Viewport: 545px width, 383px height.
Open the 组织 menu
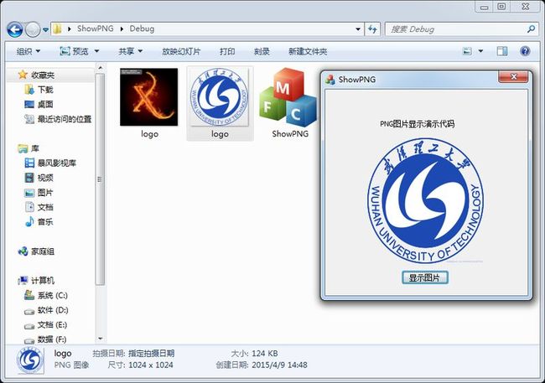[29, 51]
